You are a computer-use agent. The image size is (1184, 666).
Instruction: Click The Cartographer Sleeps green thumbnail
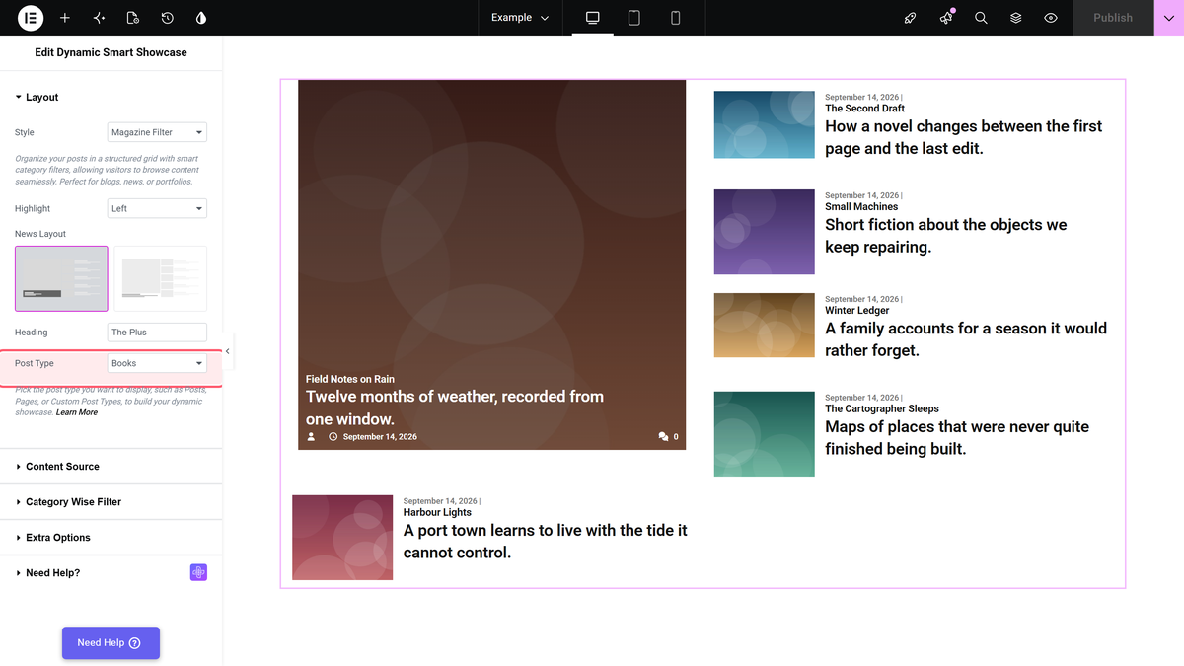click(765, 434)
